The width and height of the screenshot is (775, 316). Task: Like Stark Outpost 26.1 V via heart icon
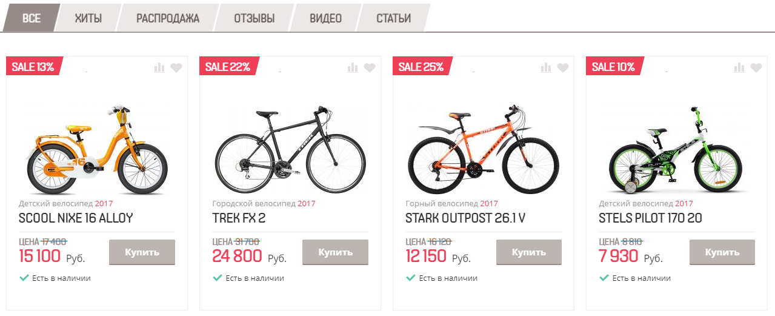562,67
